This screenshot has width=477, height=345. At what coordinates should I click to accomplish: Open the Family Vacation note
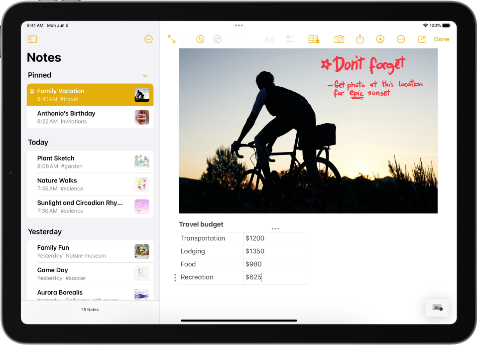[90, 95]
